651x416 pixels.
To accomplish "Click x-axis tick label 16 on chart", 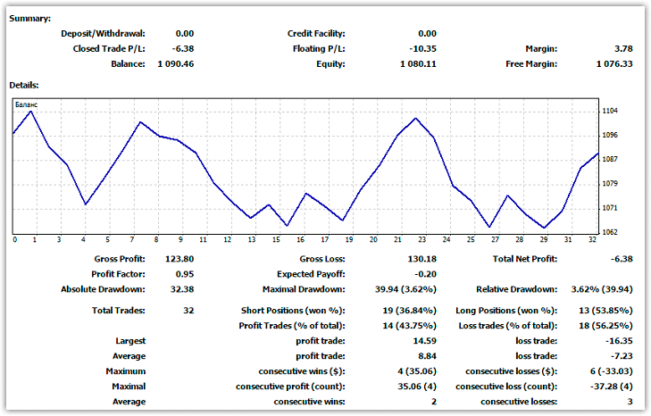I will coord(301,239).
